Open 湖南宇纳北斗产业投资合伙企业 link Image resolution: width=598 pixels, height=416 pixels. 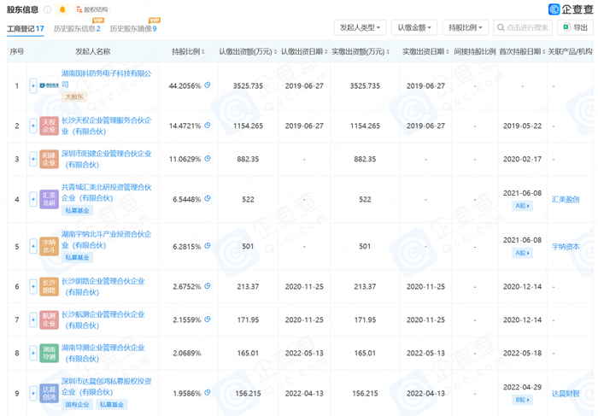[x=107, y=239]
